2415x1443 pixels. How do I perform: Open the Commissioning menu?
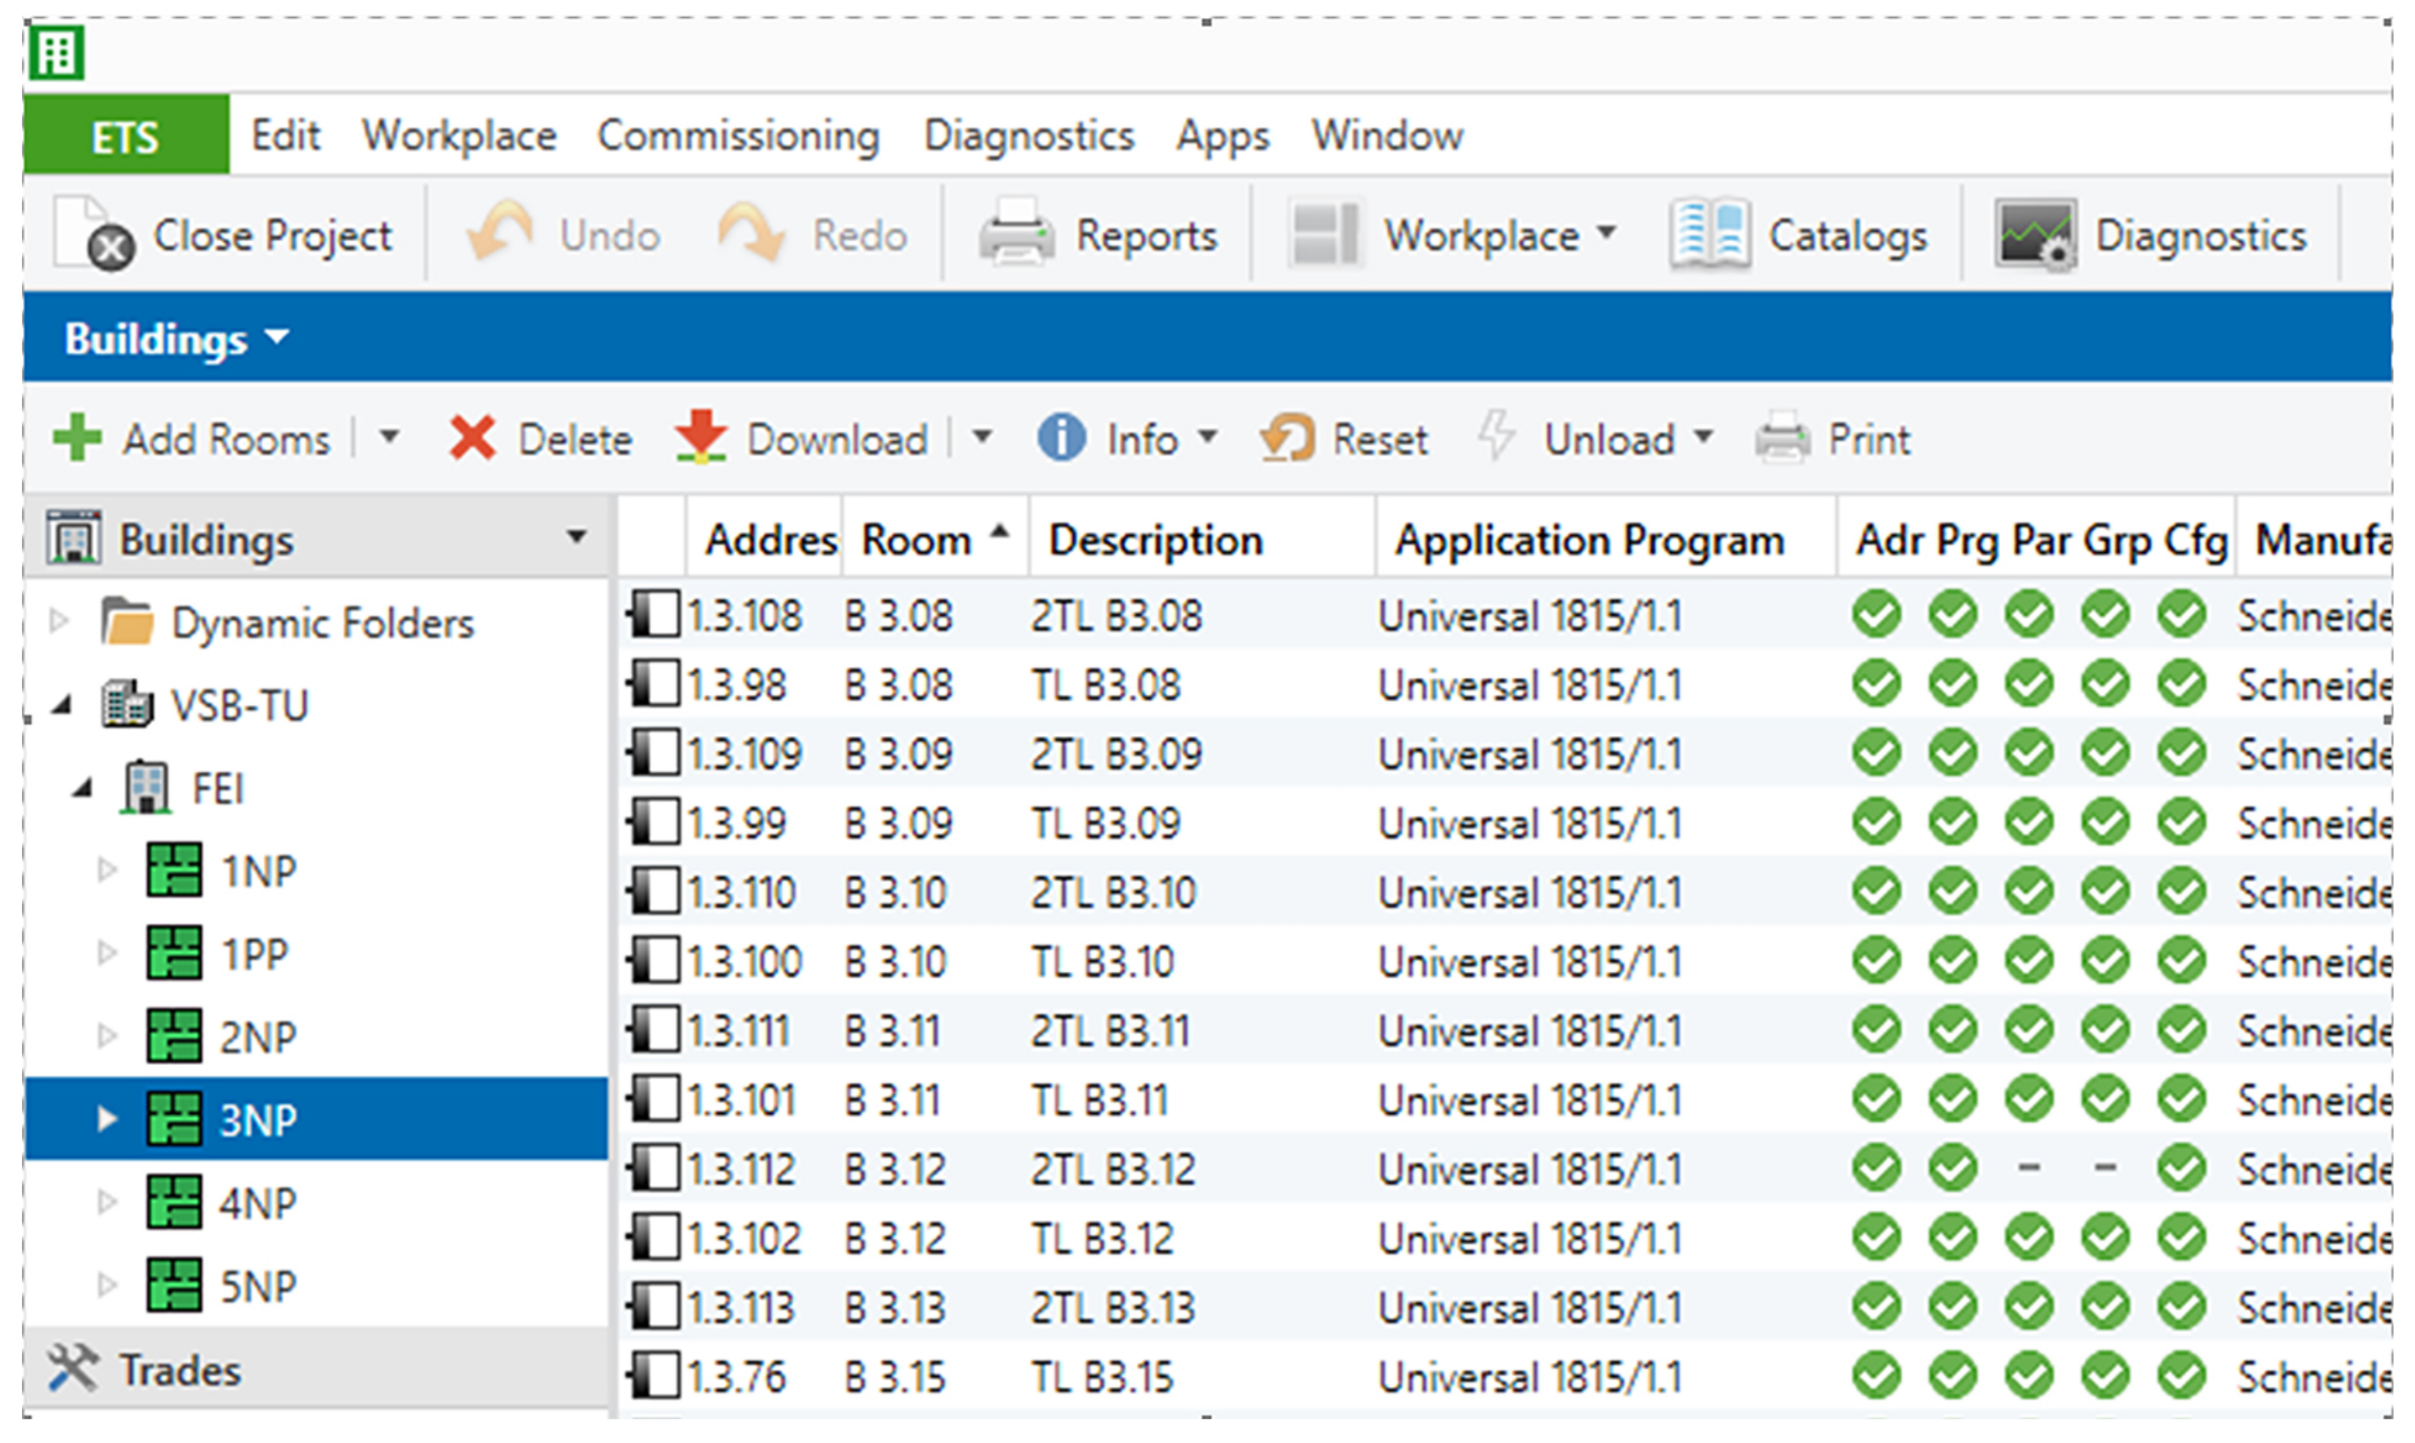pyautogui.click(x=738, y=135)
